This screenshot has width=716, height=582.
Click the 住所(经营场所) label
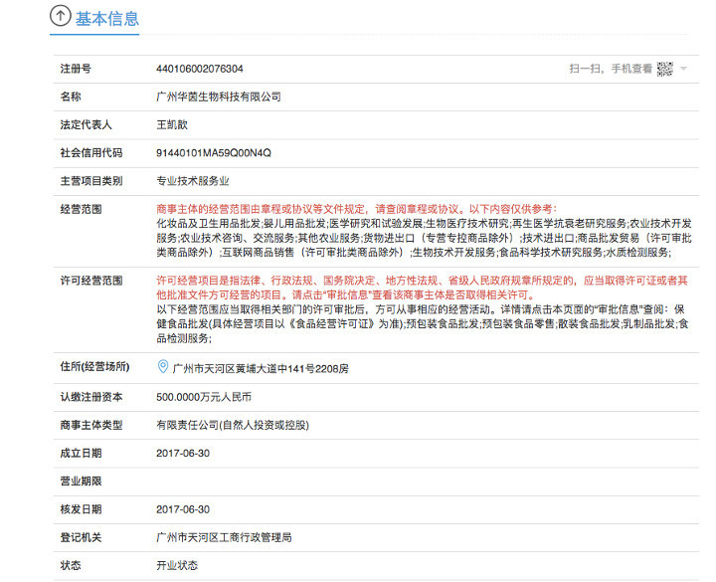point(95,367)
